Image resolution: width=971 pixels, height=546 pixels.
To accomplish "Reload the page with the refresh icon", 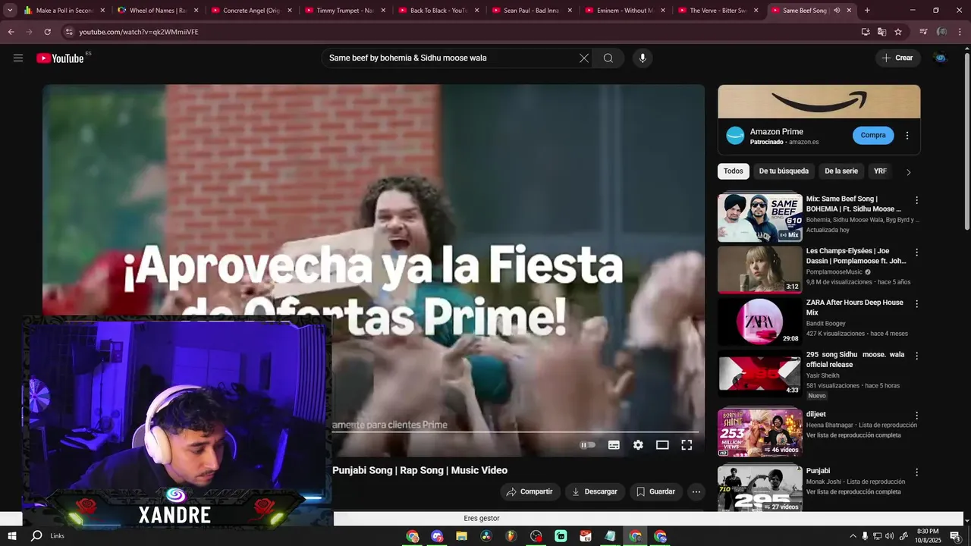I will (47, 32).
